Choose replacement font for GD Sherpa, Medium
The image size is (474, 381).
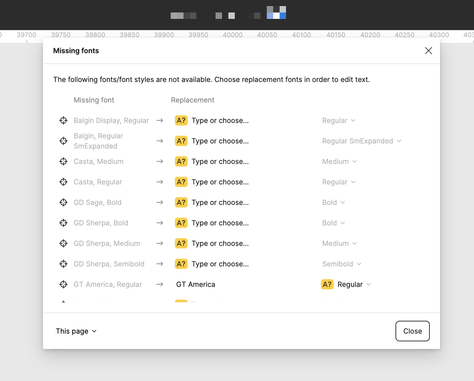point(220,244)
